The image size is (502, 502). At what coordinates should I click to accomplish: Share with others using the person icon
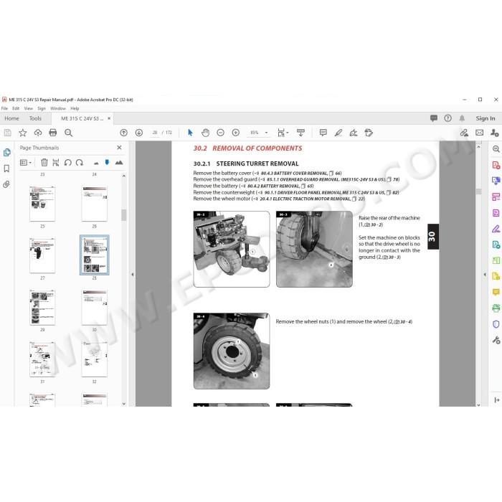(494, 133)
